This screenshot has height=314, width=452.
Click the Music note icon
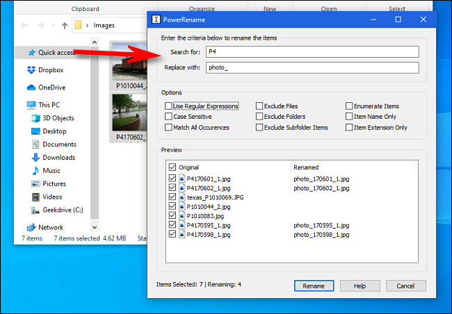pyautogui.click(x=35, y=170)
